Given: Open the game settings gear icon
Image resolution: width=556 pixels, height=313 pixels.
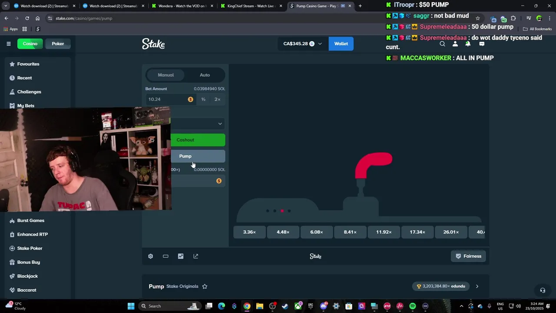Looking at the screenshot, I should 150,256.
